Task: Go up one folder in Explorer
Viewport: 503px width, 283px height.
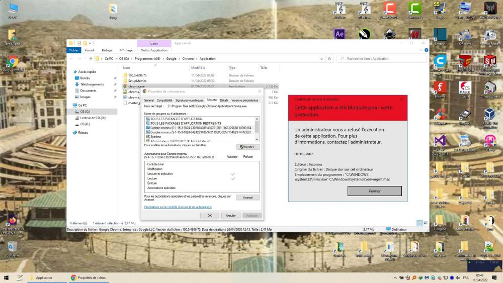Action: click(91, 58)
